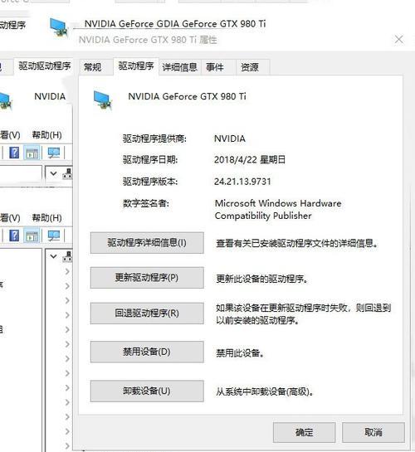Click the display adapter icon beside the device name
Image resolution: width=415 pixels, height=452 pixels.
[x=102, y=100]
